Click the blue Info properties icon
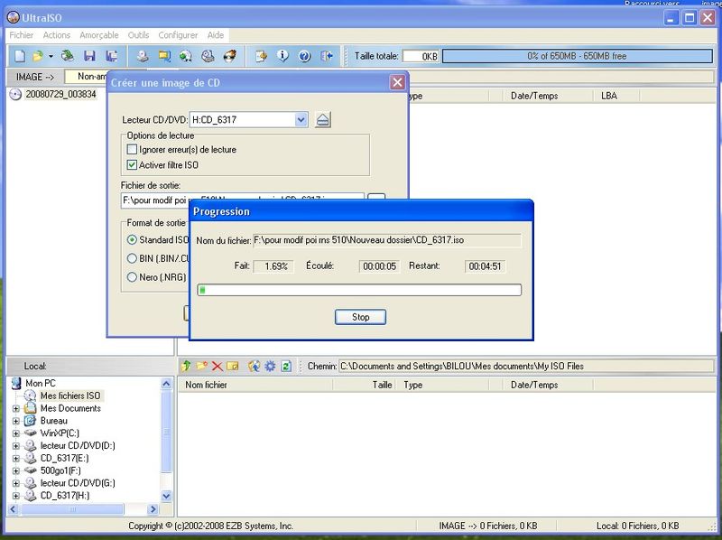The width and height of the screenshot is (722, 540). point(282,56)
